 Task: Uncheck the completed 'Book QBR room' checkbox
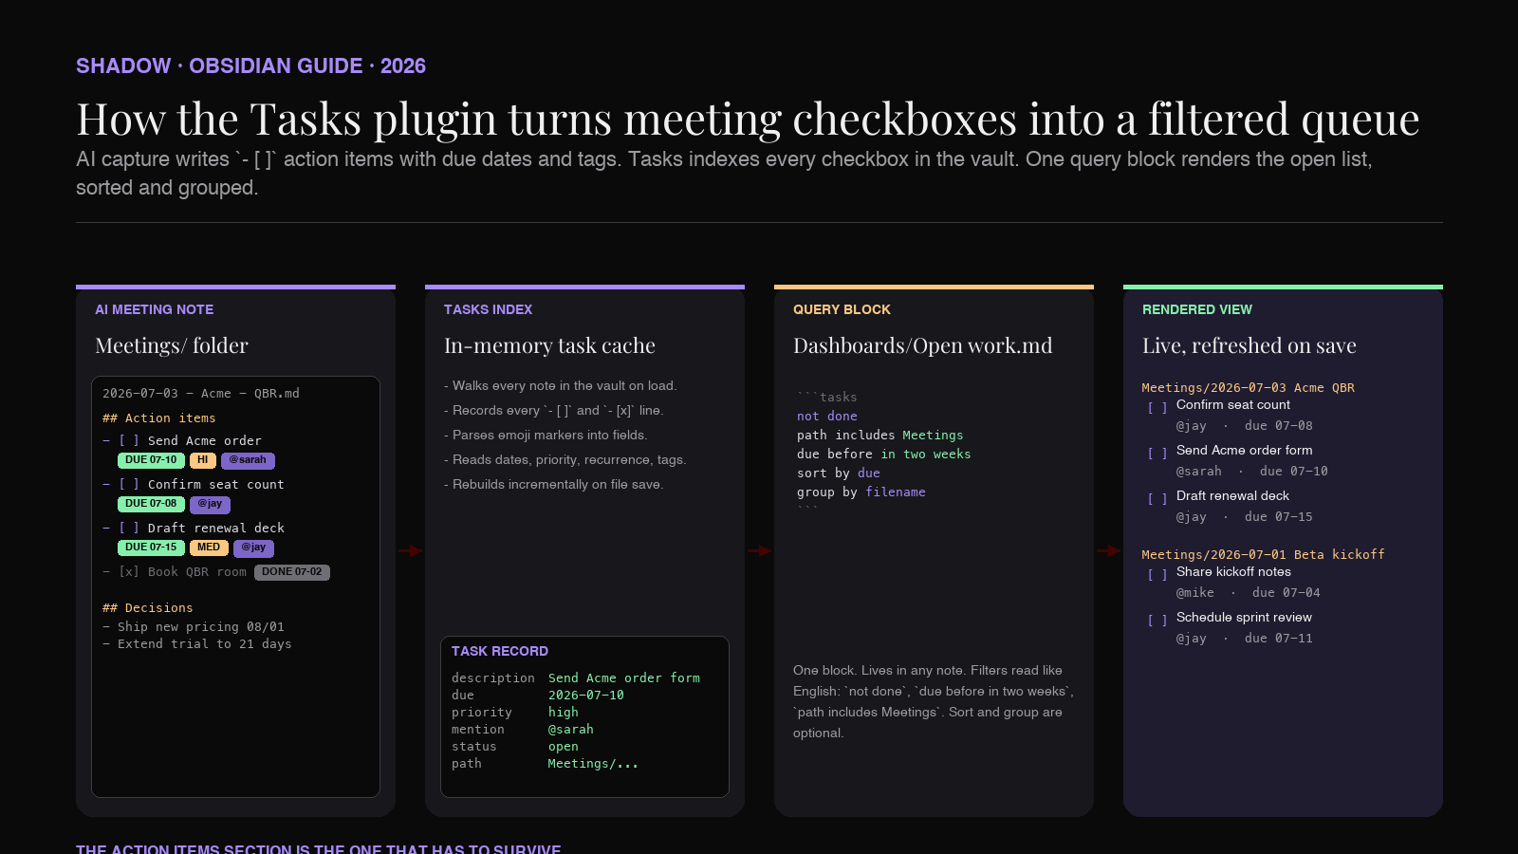pyautogui.click(x=129, y=571)
